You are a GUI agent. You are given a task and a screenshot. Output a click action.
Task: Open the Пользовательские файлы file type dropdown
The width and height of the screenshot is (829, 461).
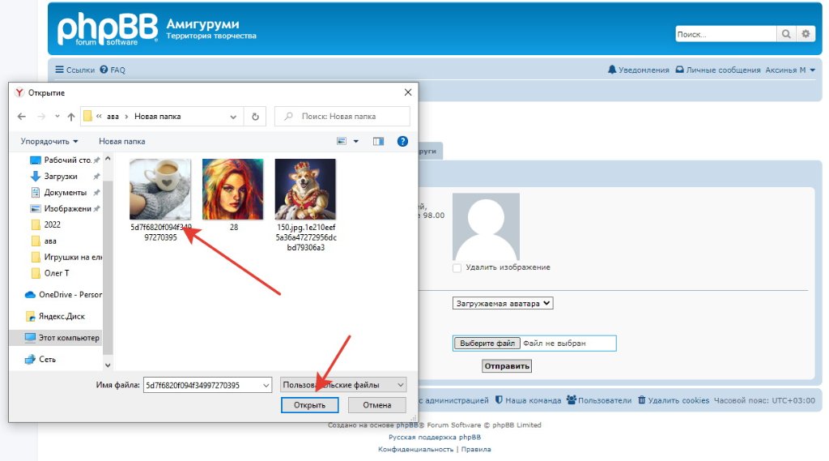pyautogui.click(x=342, y=385)
